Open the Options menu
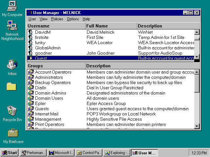The width and height of the screenshot is (210, 157). (73, 19)
